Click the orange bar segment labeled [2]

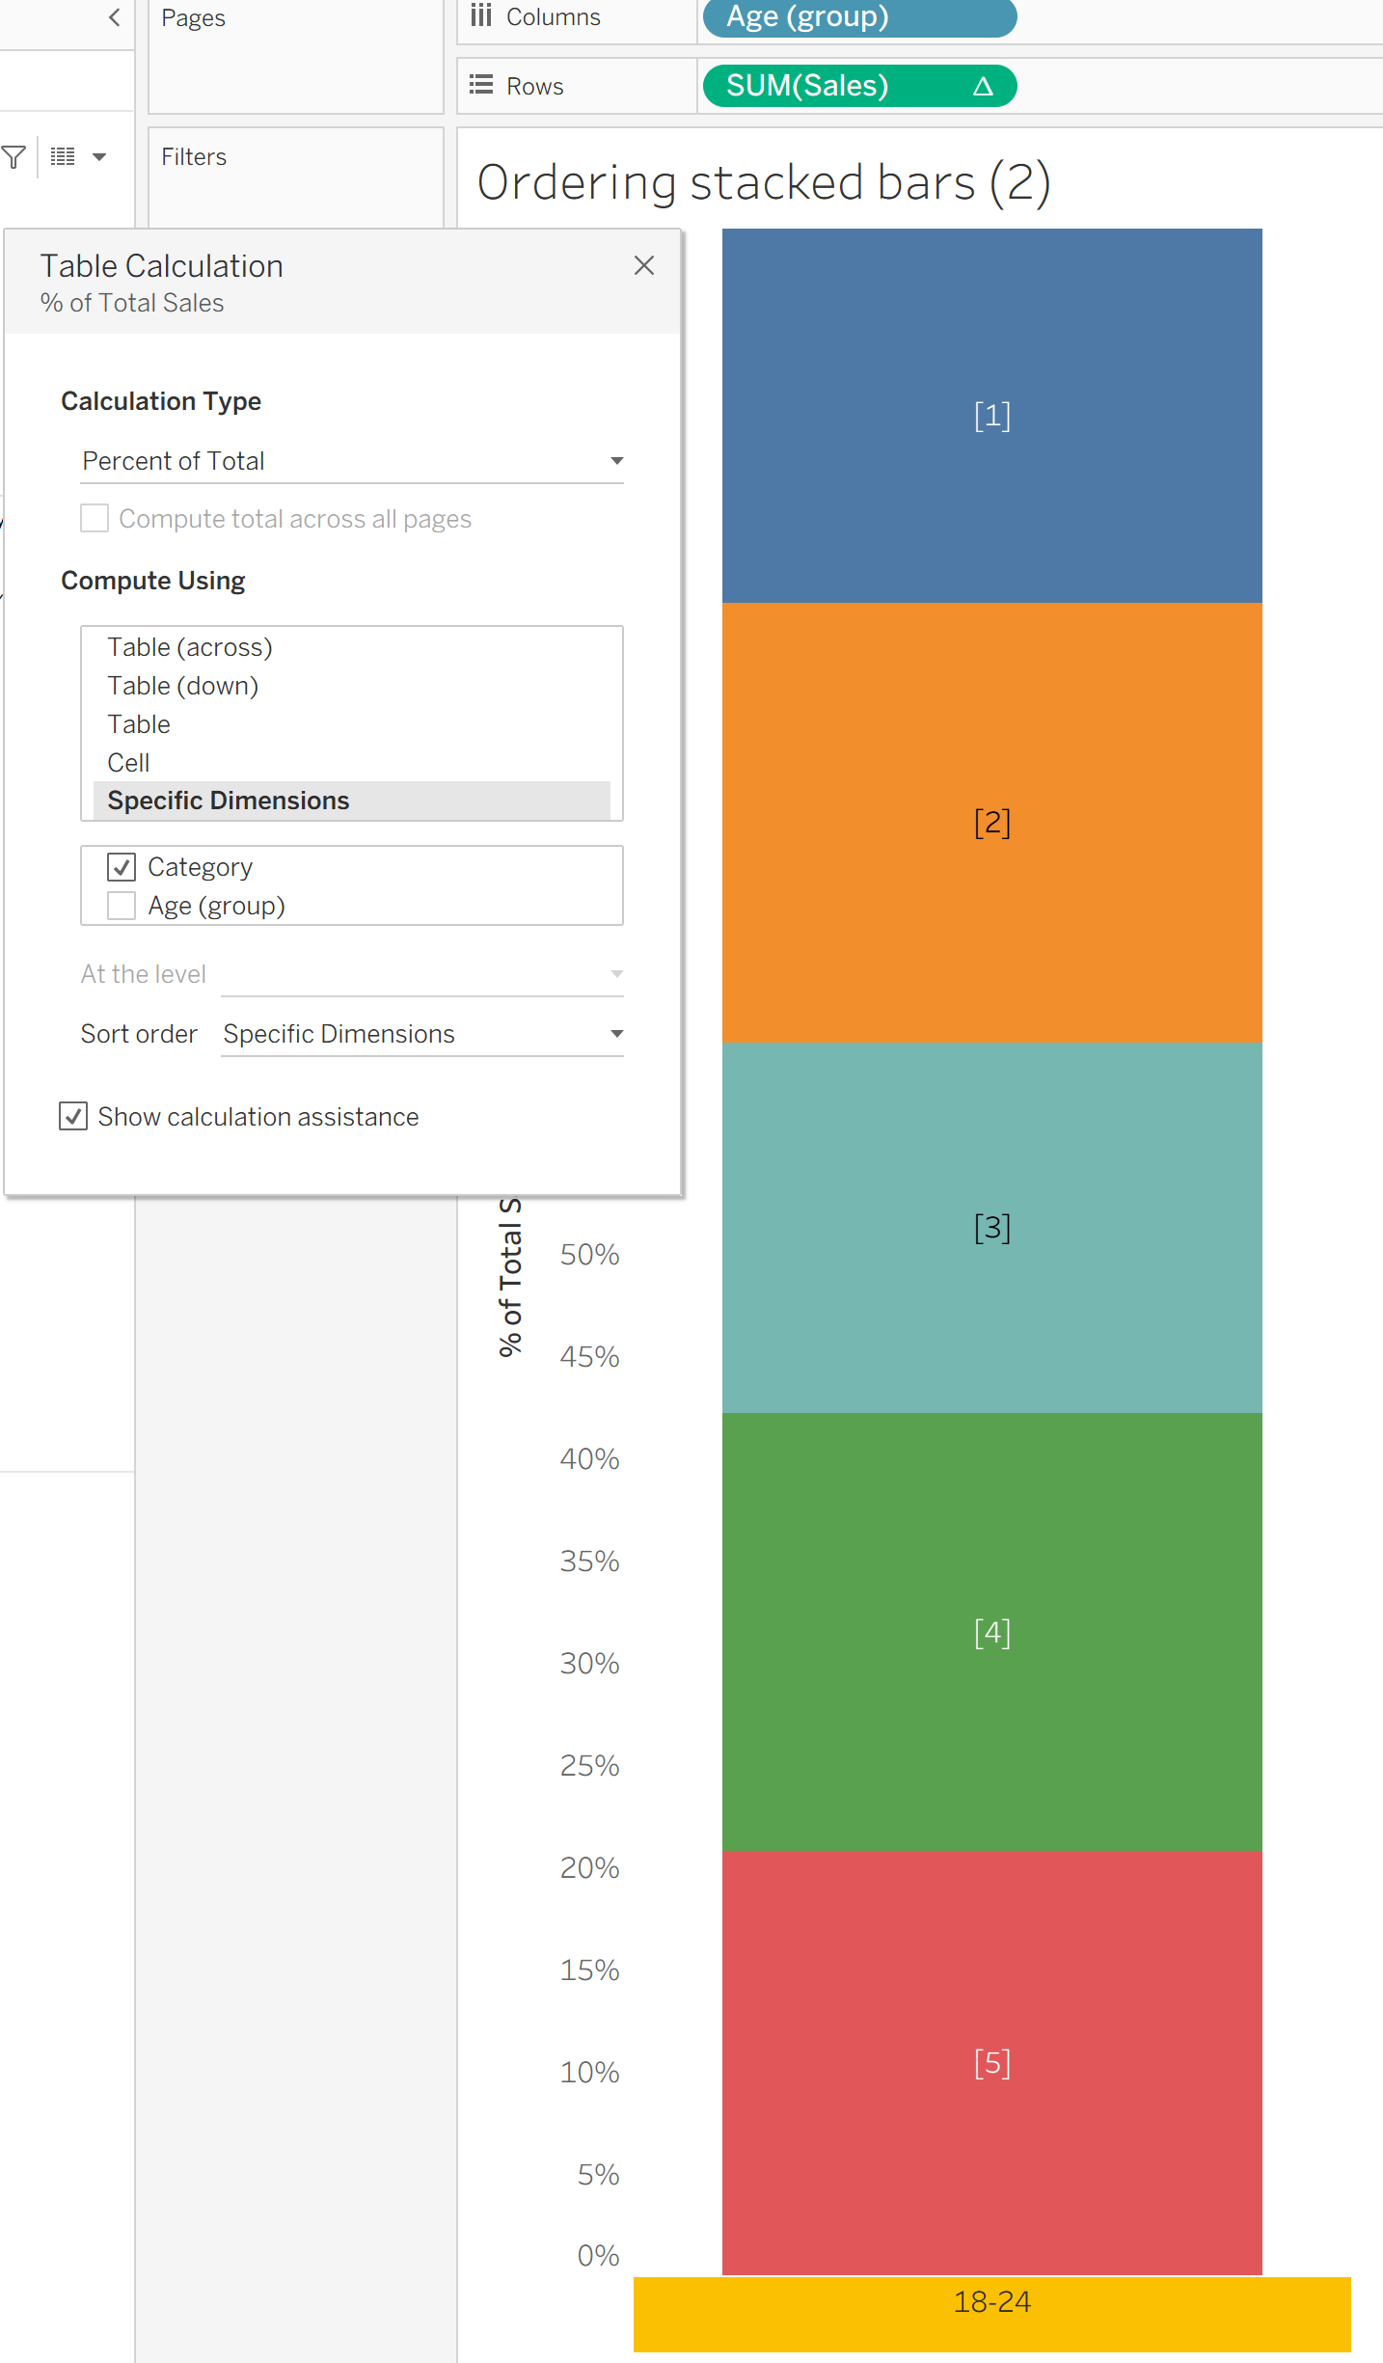click(991, 823)
